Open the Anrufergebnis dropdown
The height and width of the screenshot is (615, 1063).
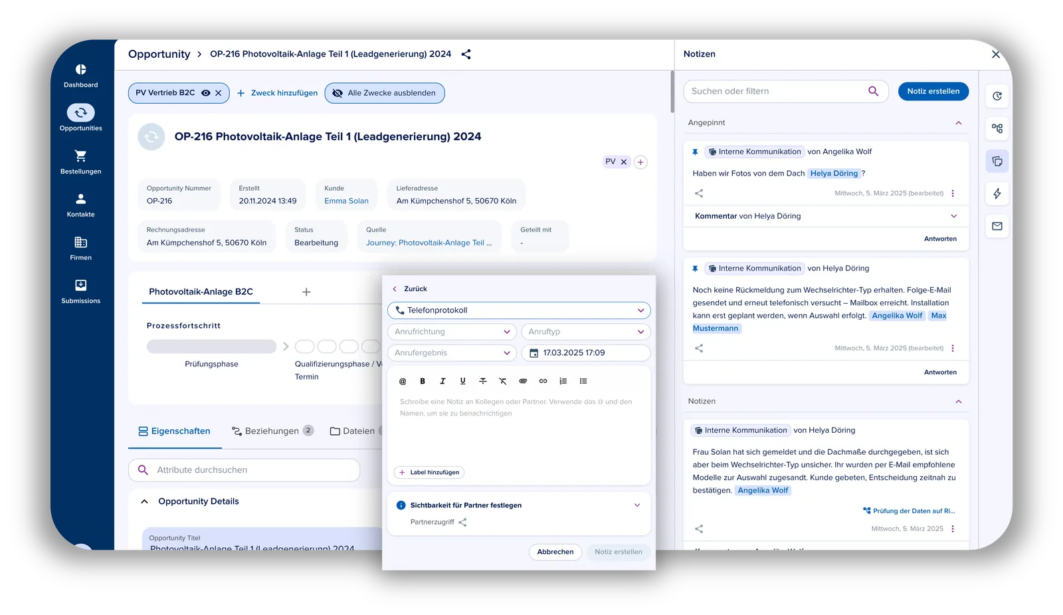[452, 353]
